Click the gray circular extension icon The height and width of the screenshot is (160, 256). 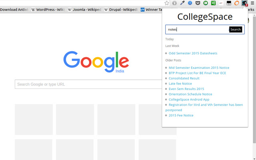click(x=174, y=3)
